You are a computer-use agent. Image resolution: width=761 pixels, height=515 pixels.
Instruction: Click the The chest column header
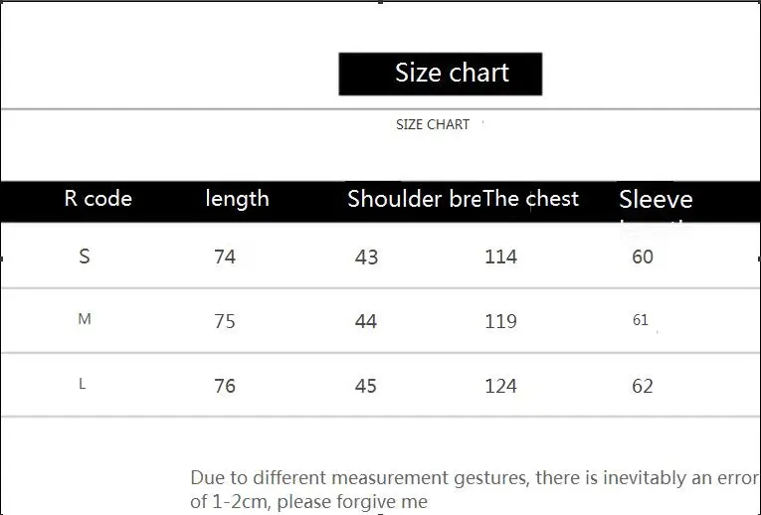point(530,198)
